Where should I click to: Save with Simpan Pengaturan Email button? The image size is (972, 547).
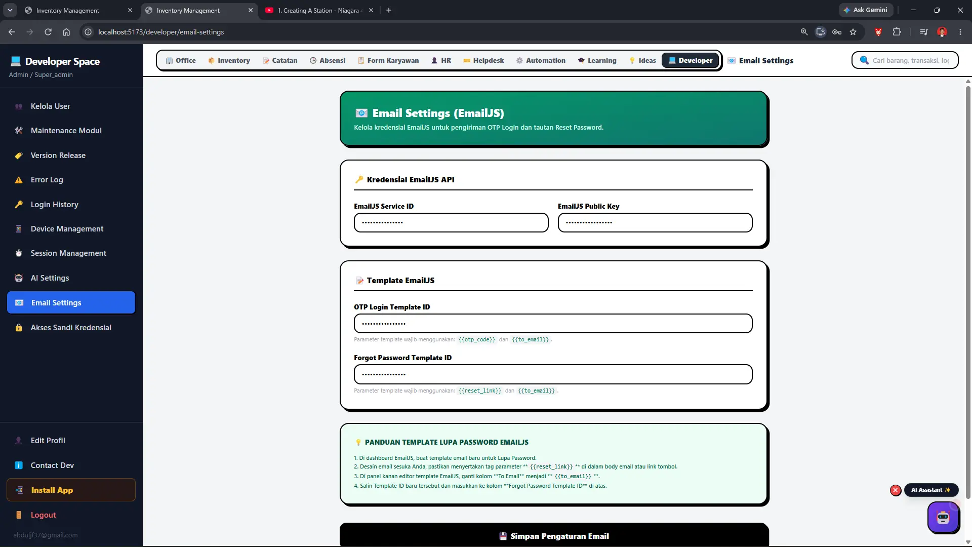coord(554,535)
